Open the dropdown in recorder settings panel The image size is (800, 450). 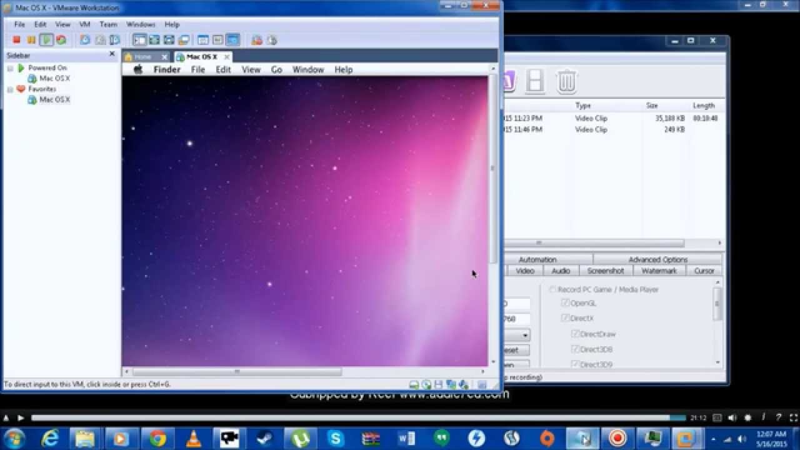click(x=525, y=335)
